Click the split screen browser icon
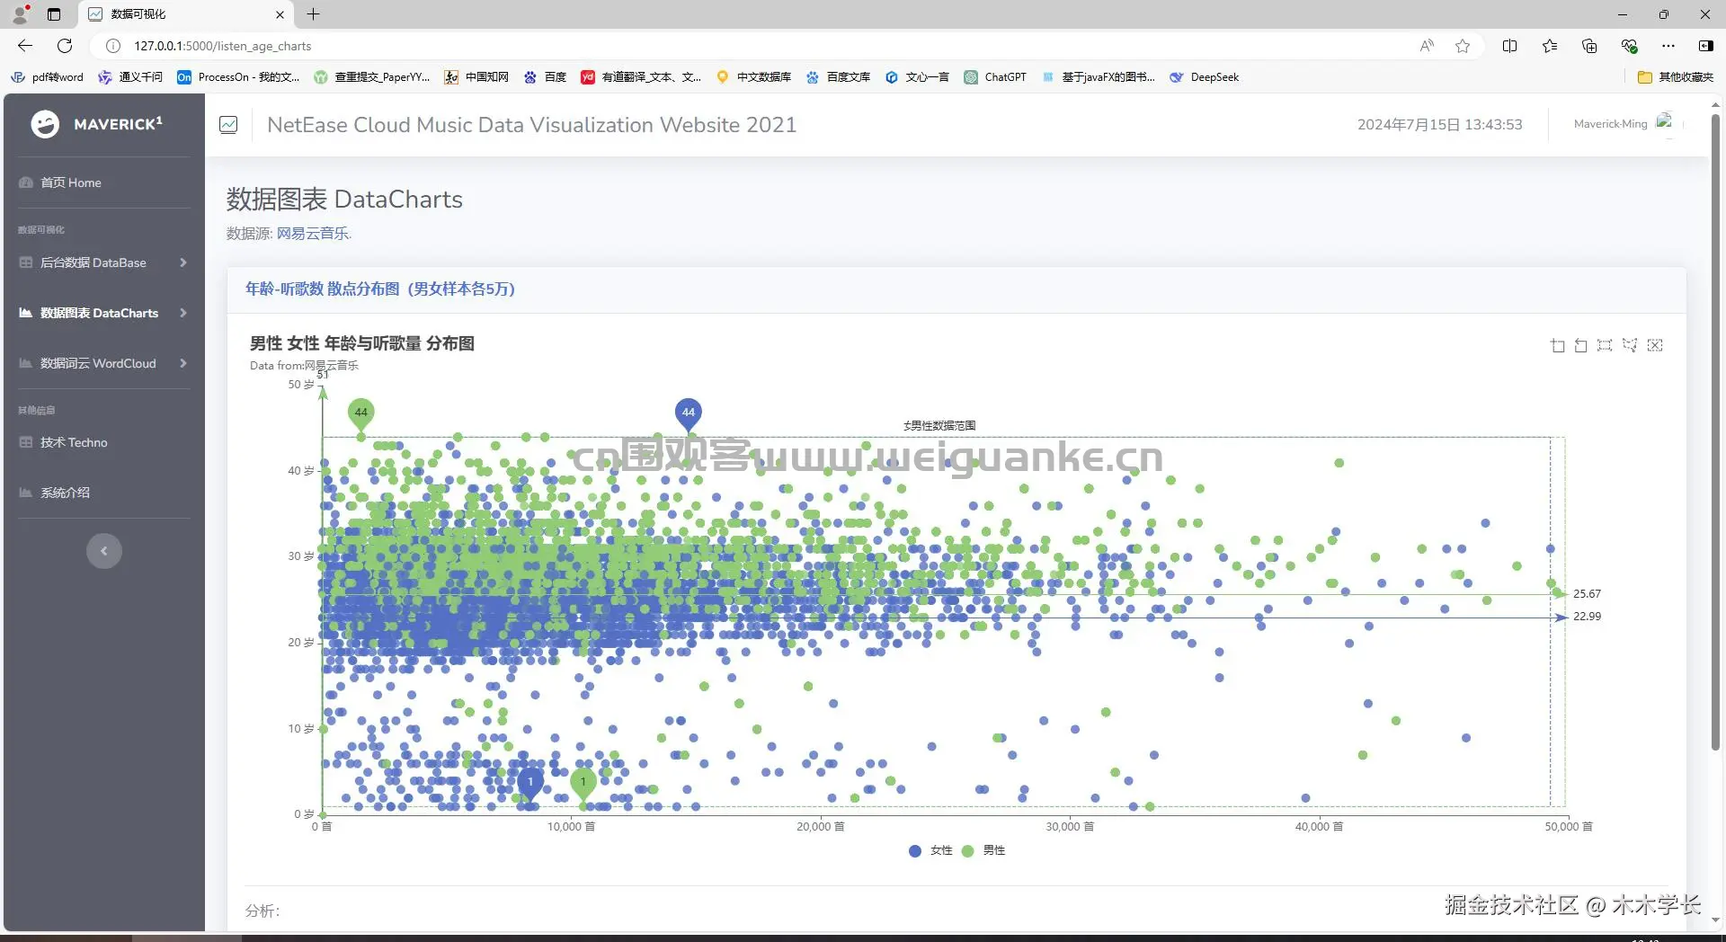This screenshot has height=942, width=1726. (x=1509, y=46)
